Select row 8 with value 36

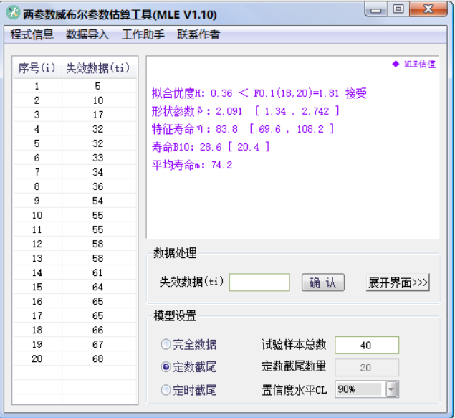pos(75,186)
